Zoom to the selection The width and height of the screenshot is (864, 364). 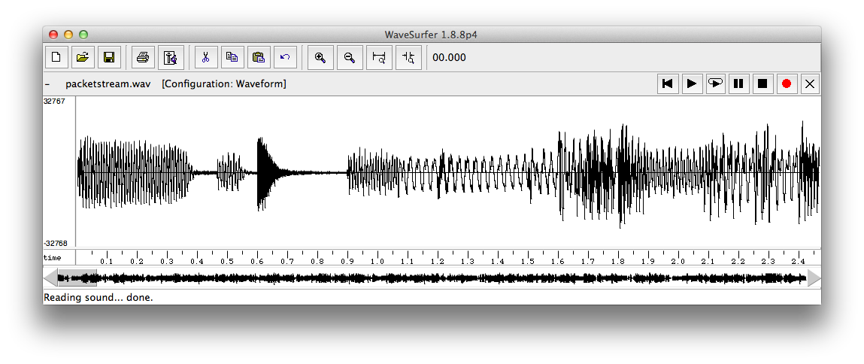[x=379, y=57]
